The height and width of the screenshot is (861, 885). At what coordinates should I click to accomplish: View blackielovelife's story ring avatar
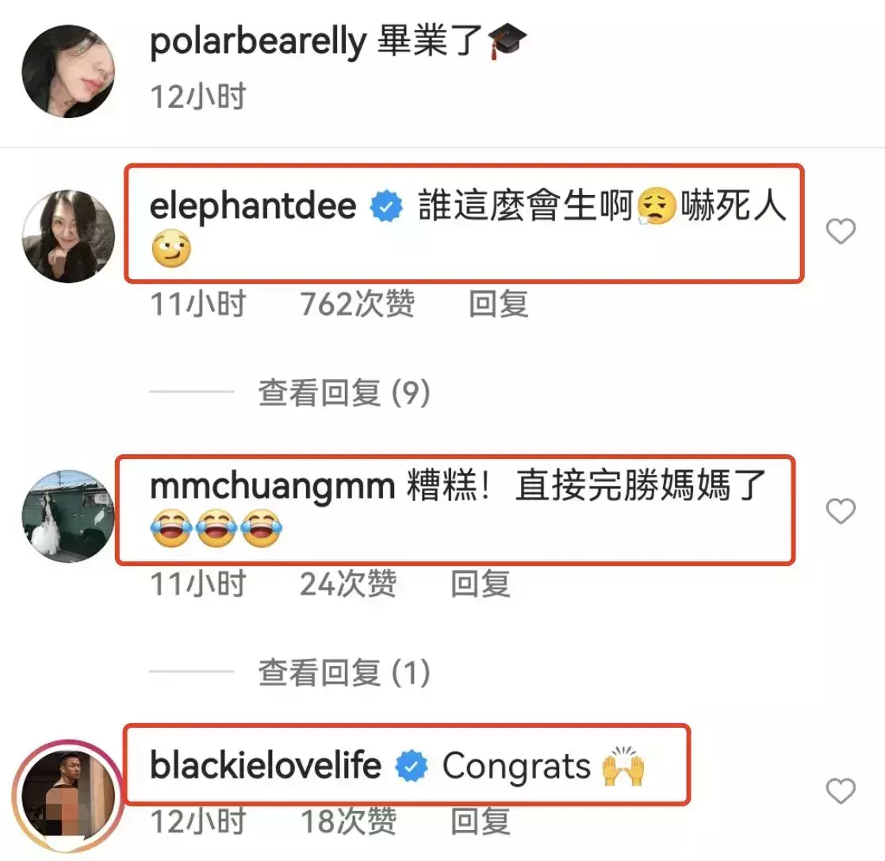point(68,796)
